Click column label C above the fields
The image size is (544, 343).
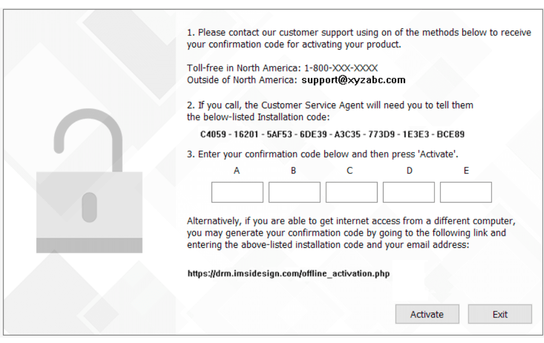(x=350, y=171)
